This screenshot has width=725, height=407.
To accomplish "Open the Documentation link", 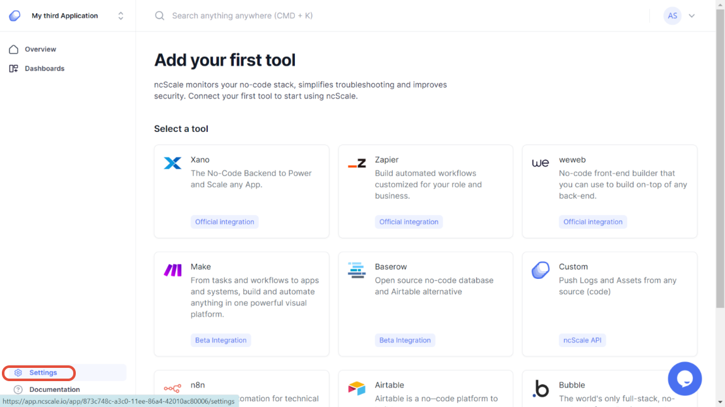I will [x=54, y=389].
